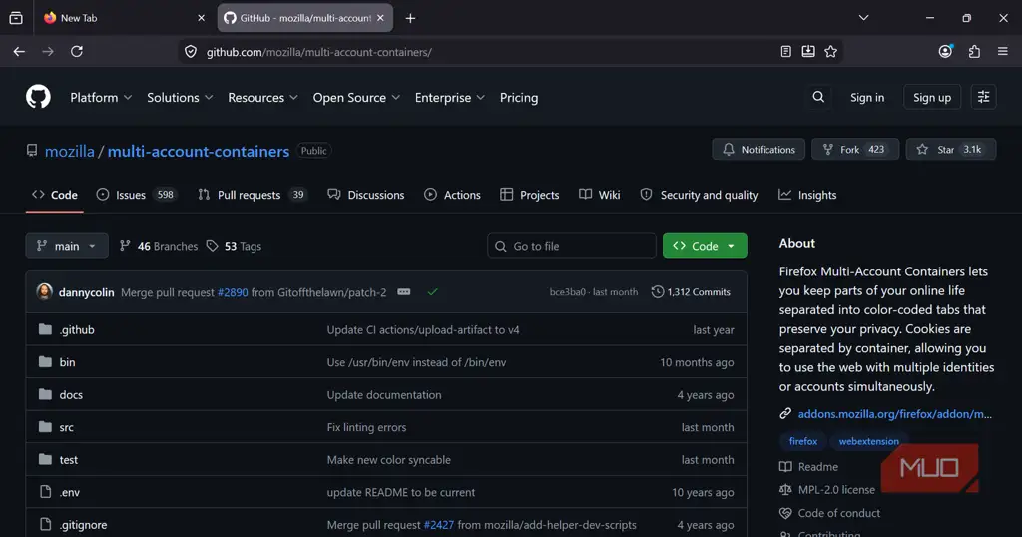Image resolution: width=1022 pixels, height=537 pixels.
Task: Click the multi-account-containers repo link
Action: (199, 151)
